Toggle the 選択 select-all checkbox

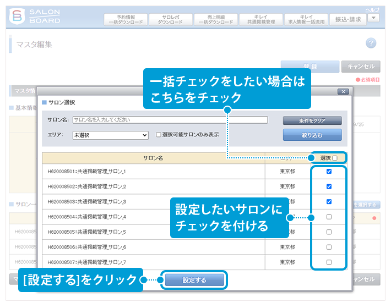[x=334, y=158]
